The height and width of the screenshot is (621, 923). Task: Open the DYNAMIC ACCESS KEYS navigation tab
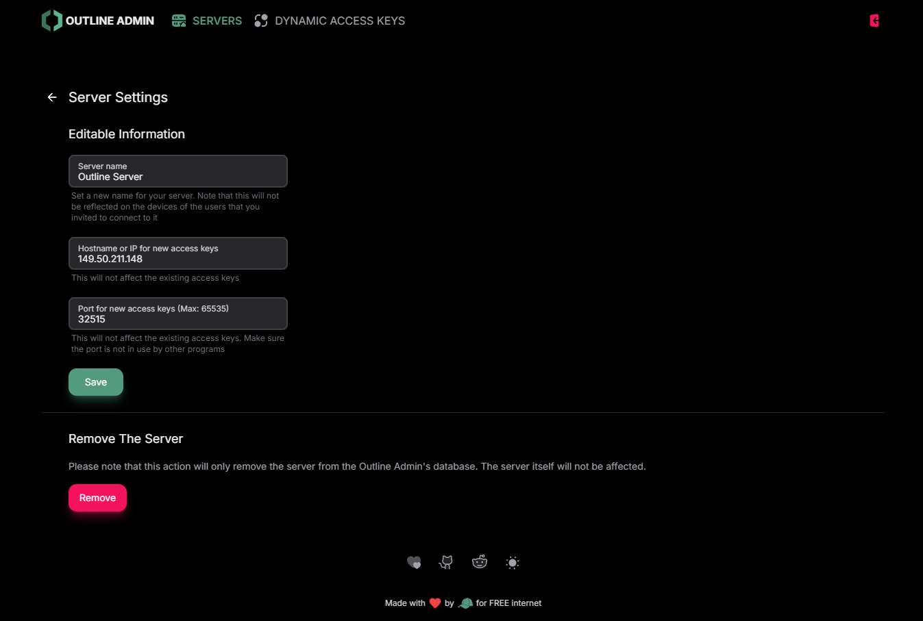click(330, 21)
